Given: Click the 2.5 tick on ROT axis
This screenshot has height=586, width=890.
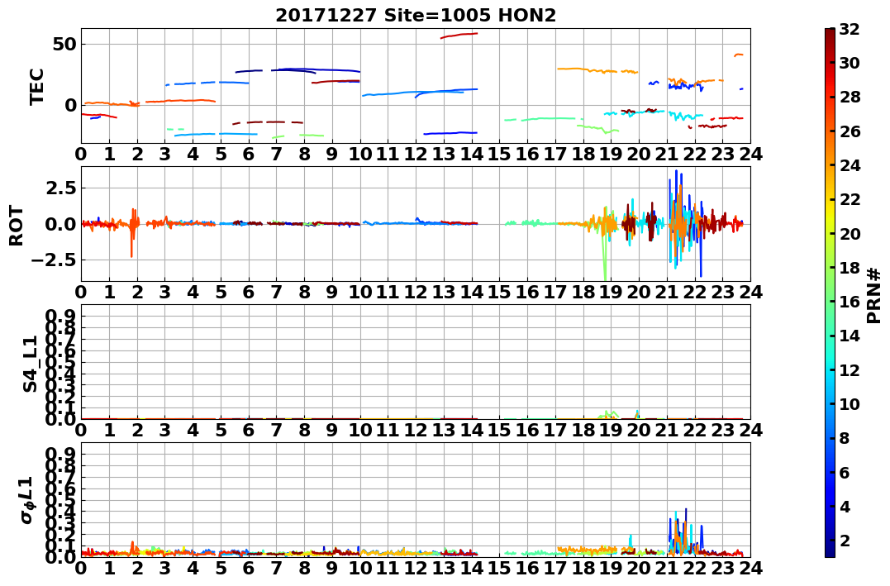Looking at the screenshot, I should pos(60,188).
